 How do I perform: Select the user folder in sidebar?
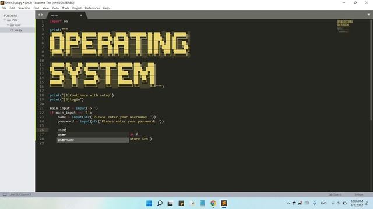pos(18,25)
